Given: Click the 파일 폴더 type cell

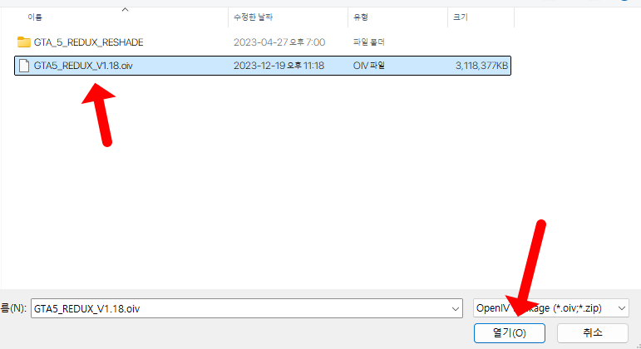Looking at the screenshot, I should click(x=370, y=42).
